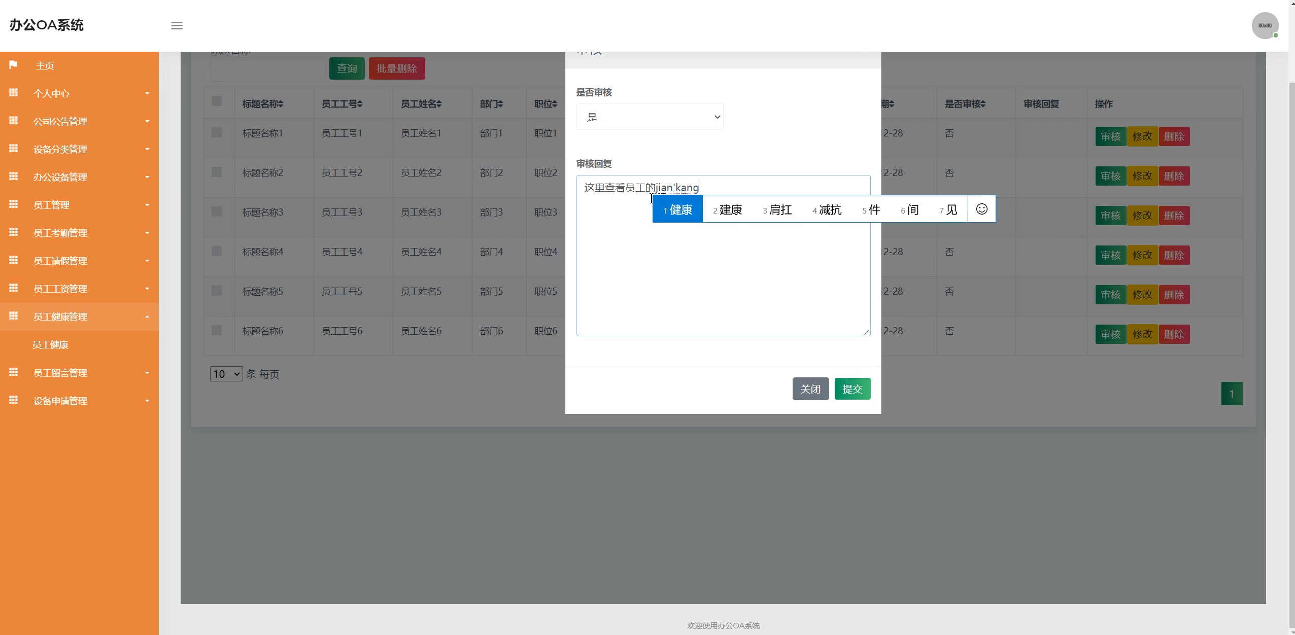Click the 80x80 user avatar

[x=1265, y=25]
